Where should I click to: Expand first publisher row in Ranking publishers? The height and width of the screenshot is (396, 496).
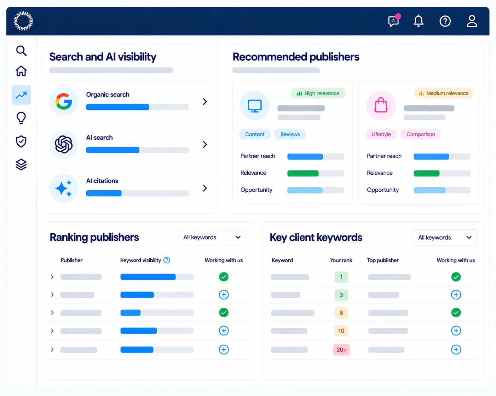52,277
